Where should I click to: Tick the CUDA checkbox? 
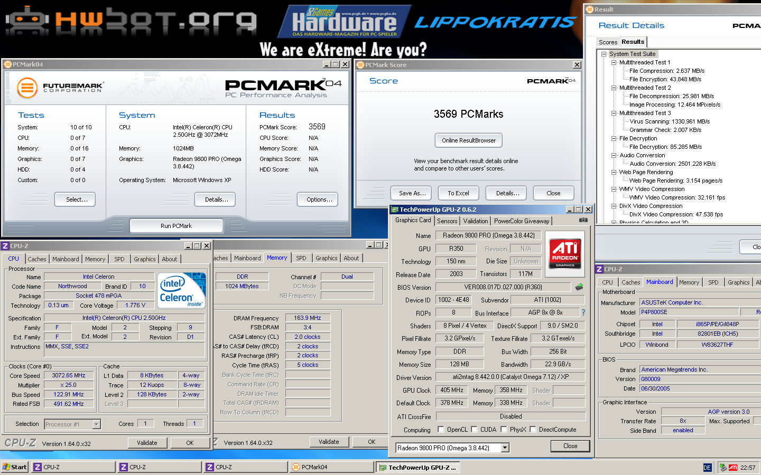tap(474, 430)
